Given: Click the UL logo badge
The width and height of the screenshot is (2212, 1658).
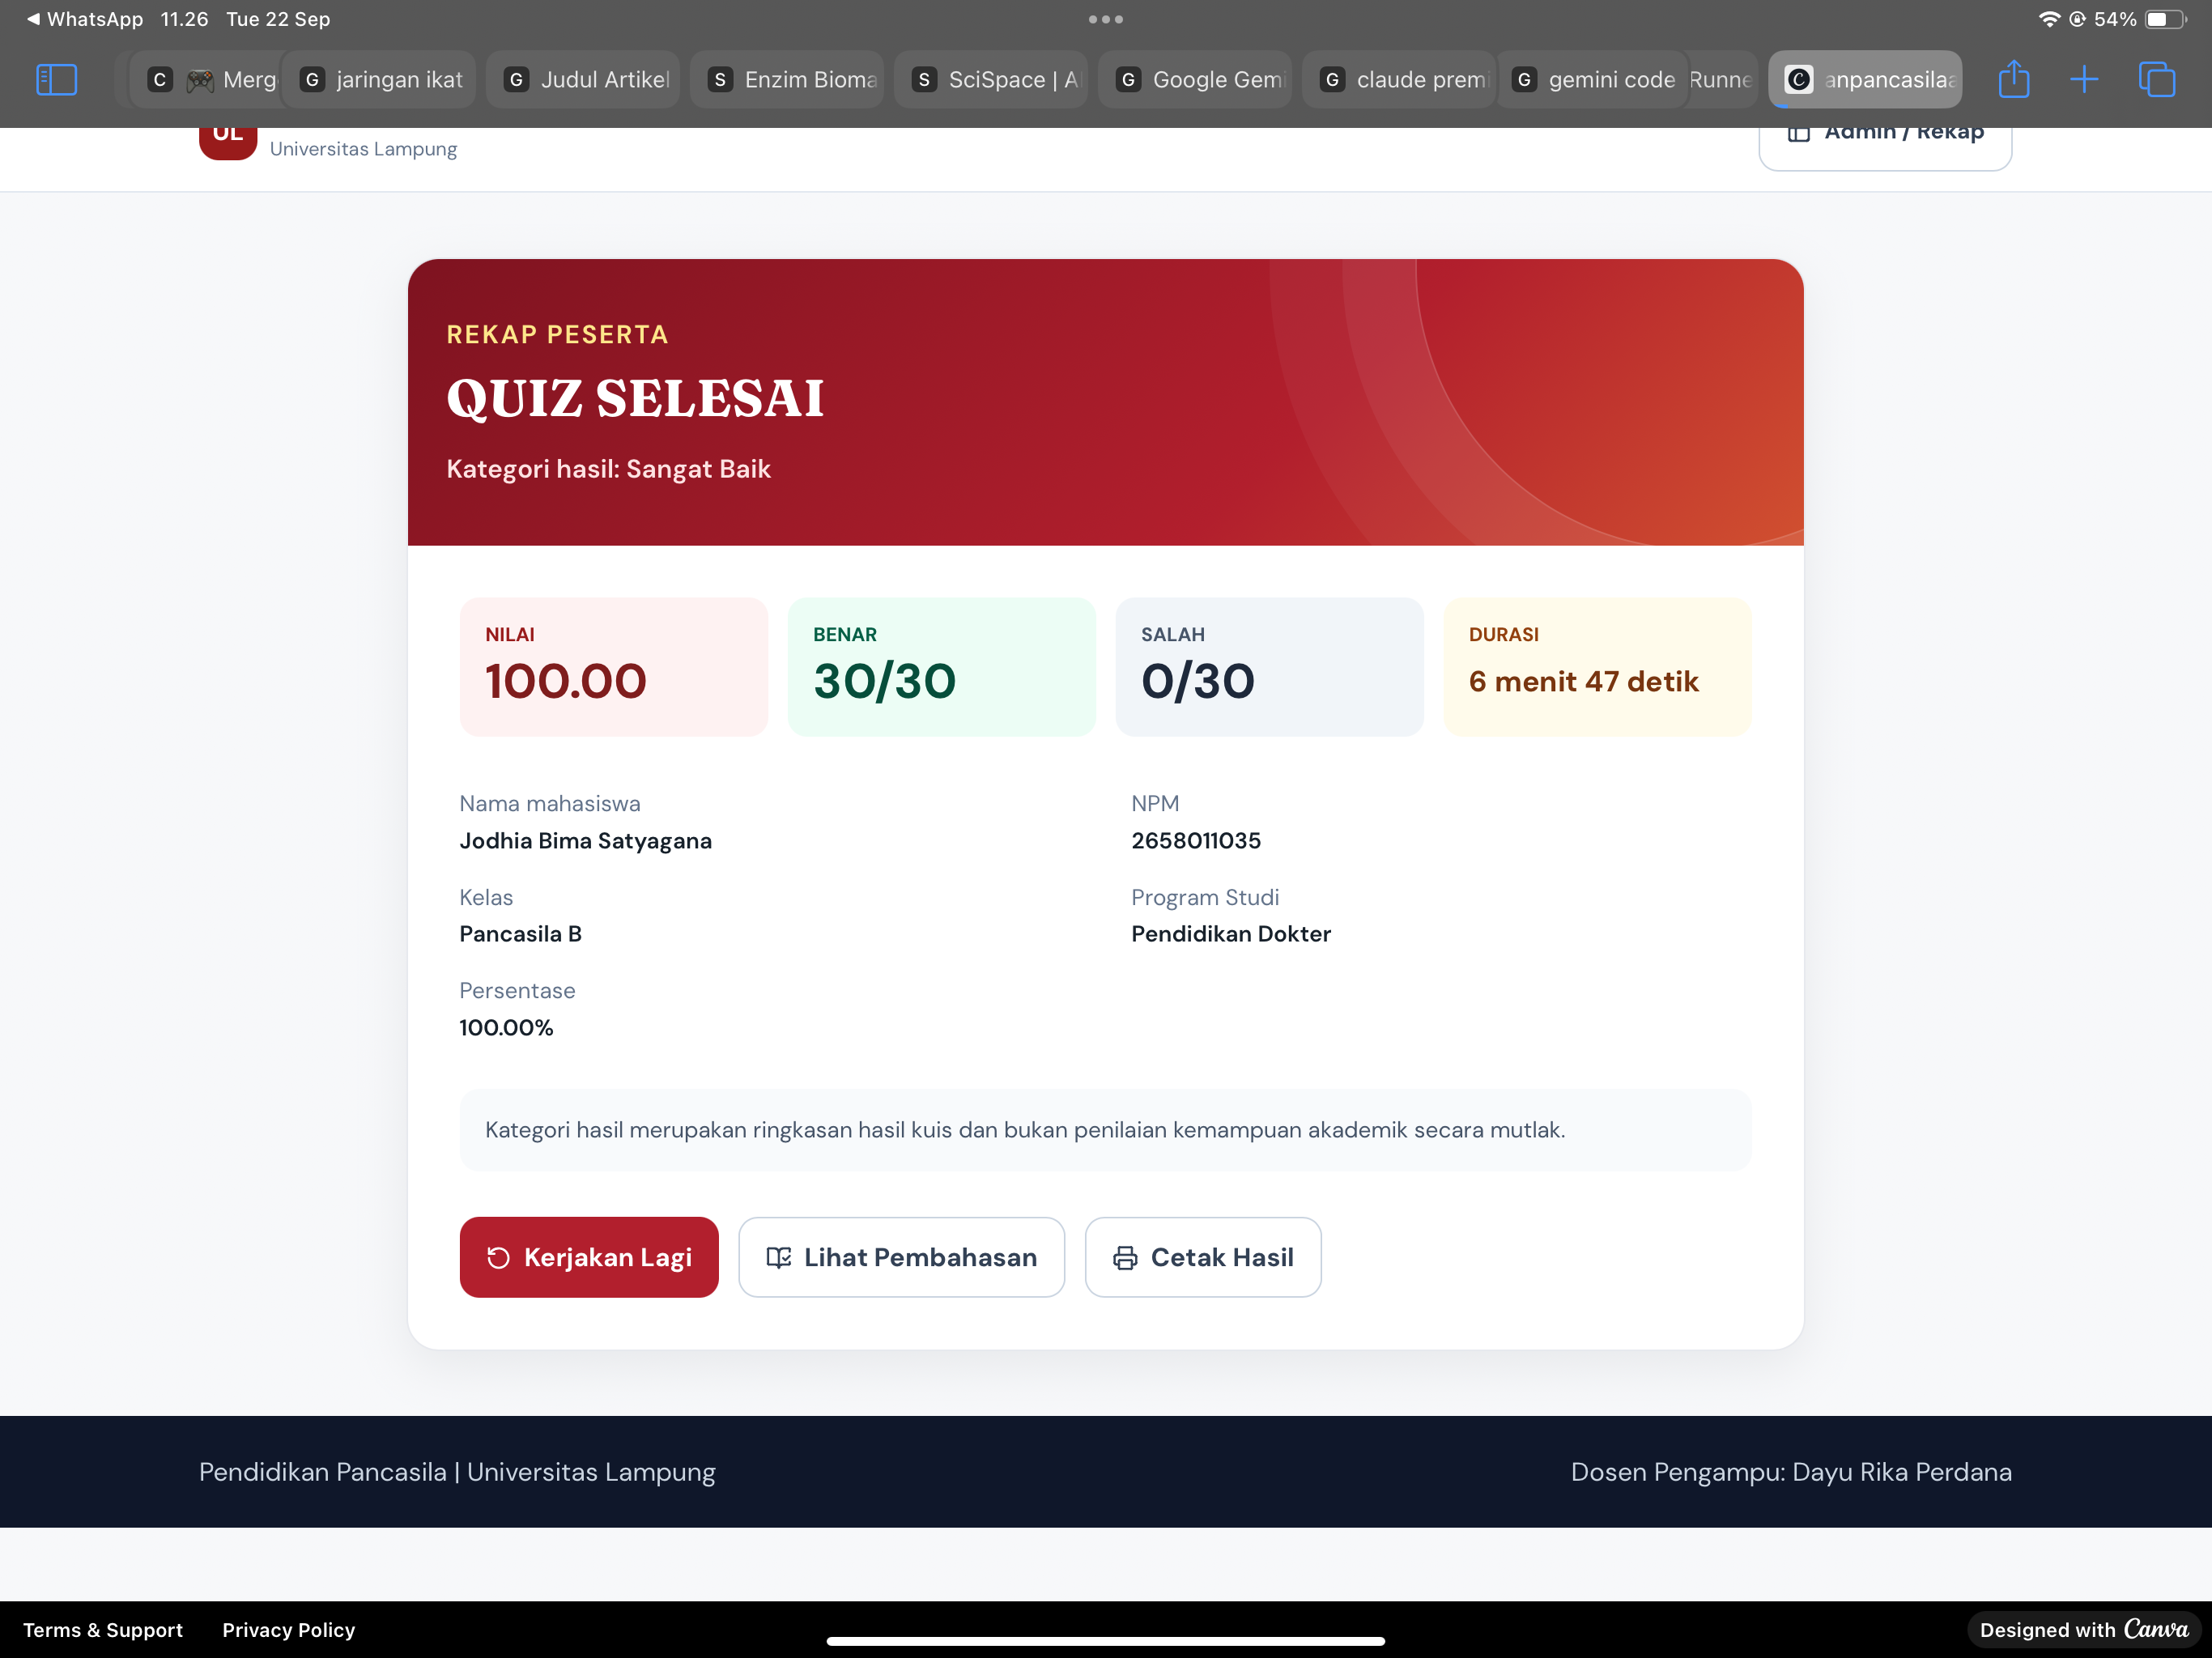Looking at the screenshot, I should (x=228, y=138).
